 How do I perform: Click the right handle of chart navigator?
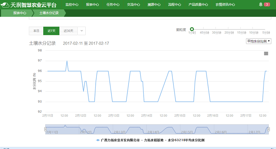268,129
